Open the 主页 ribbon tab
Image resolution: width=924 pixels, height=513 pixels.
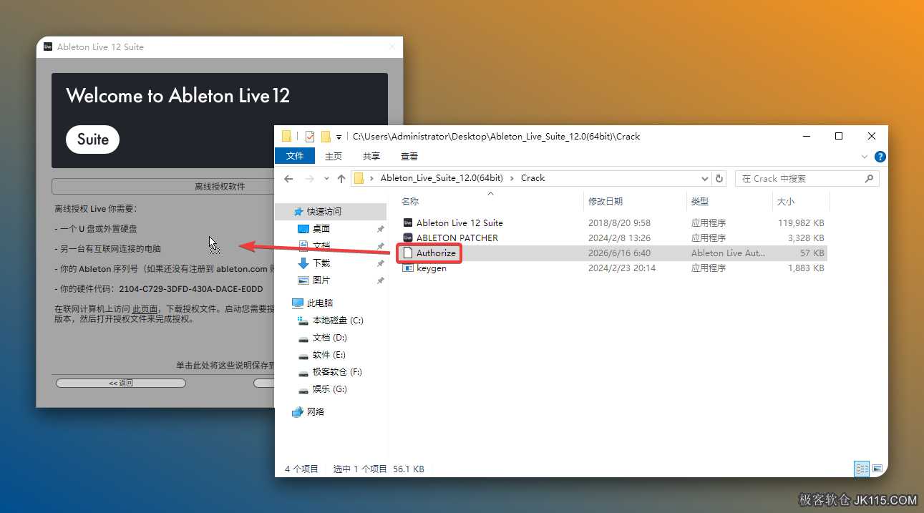click(334, 156)
